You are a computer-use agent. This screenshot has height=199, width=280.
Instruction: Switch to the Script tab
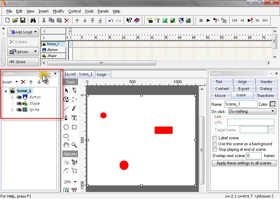click(101, 75)
